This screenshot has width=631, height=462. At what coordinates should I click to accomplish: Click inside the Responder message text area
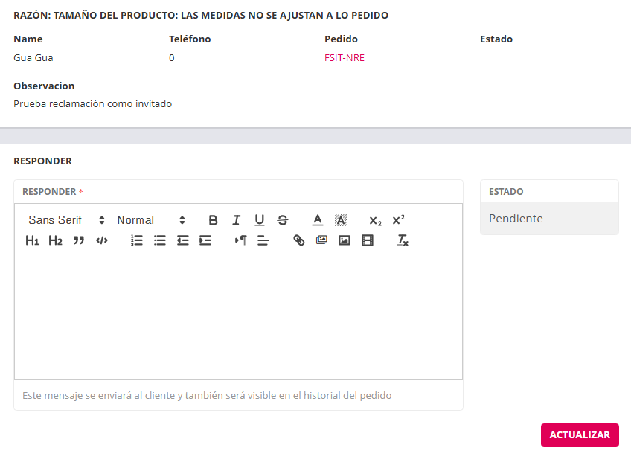(238, 318)
